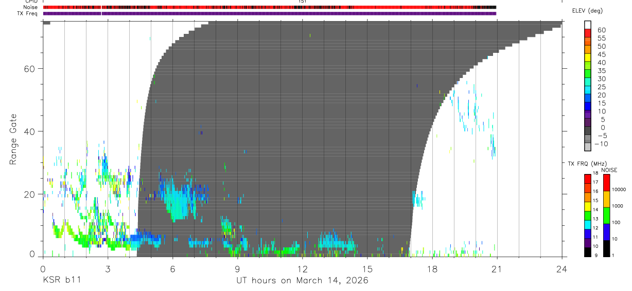The image size is (632, 291).
Task: Click the white top swatch of ELEV colorbar
Action: (588, 25)
